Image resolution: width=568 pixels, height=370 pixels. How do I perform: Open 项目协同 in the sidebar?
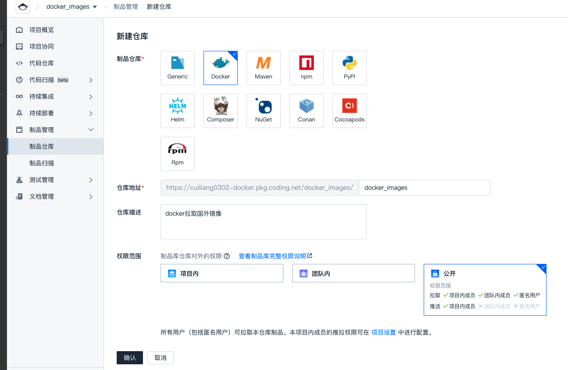(x=55, y=46)
